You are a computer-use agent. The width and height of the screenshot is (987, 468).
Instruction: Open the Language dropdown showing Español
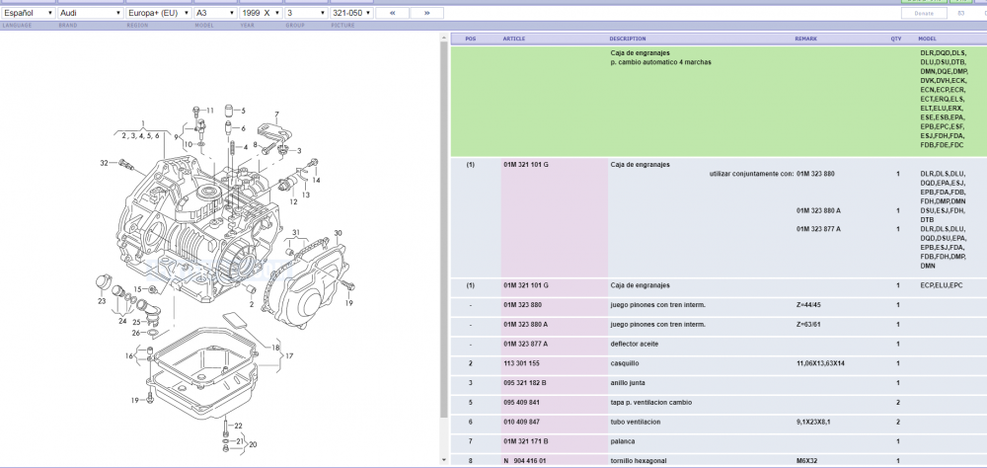(29, 13)
